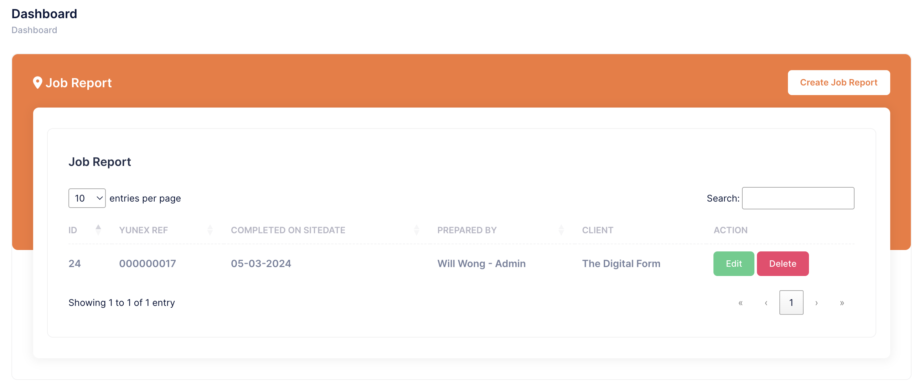Screen dimensions: 918x391
Task: Click Create Job Report button
Action: click(x=839, y=83)
